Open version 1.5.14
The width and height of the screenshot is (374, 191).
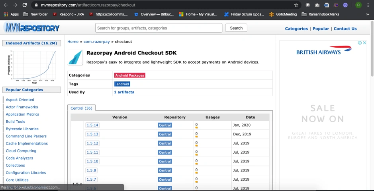pyautogui.click(x=92, y=125)
